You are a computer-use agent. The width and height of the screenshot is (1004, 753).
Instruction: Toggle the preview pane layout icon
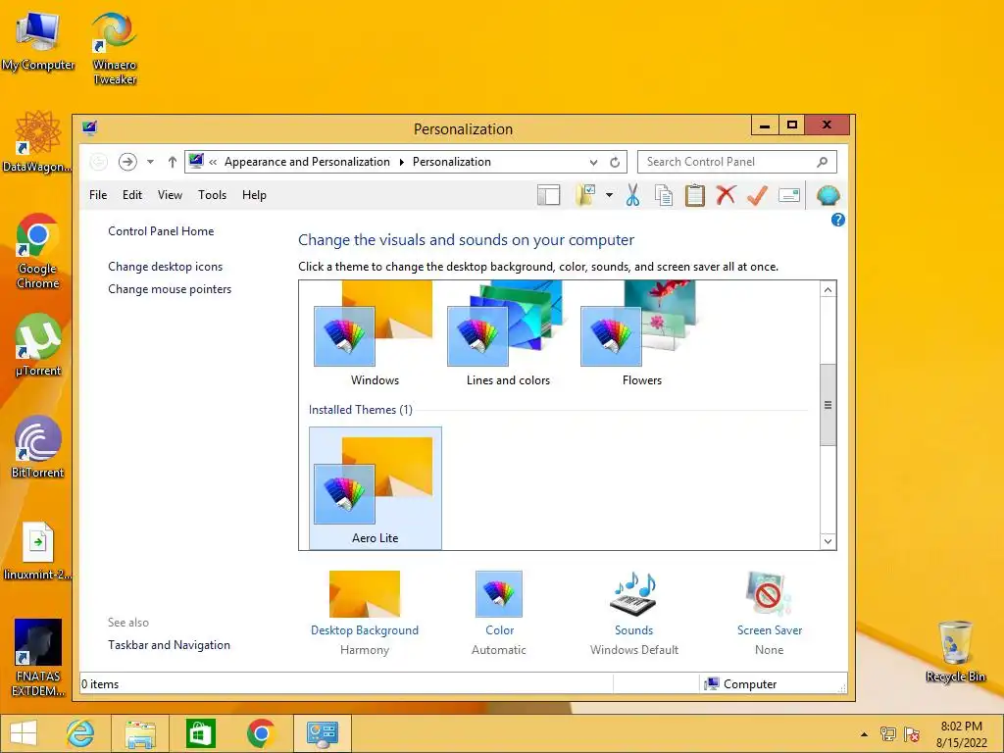(549, 195)
